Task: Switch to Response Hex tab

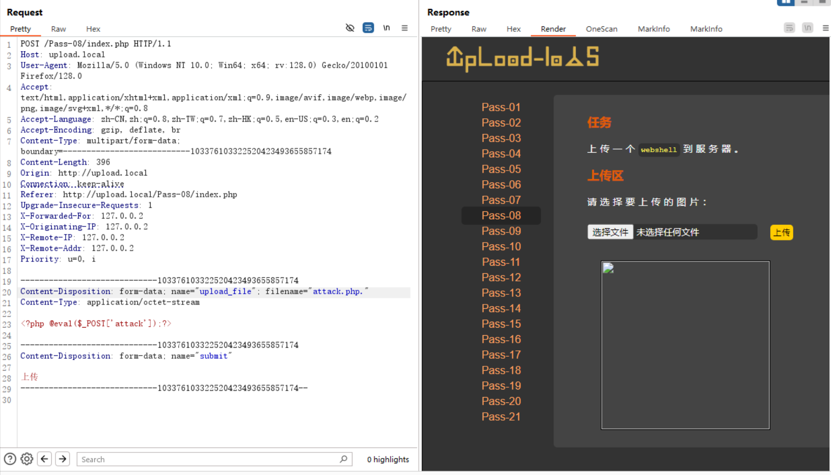Action: [x=513, y=29]
